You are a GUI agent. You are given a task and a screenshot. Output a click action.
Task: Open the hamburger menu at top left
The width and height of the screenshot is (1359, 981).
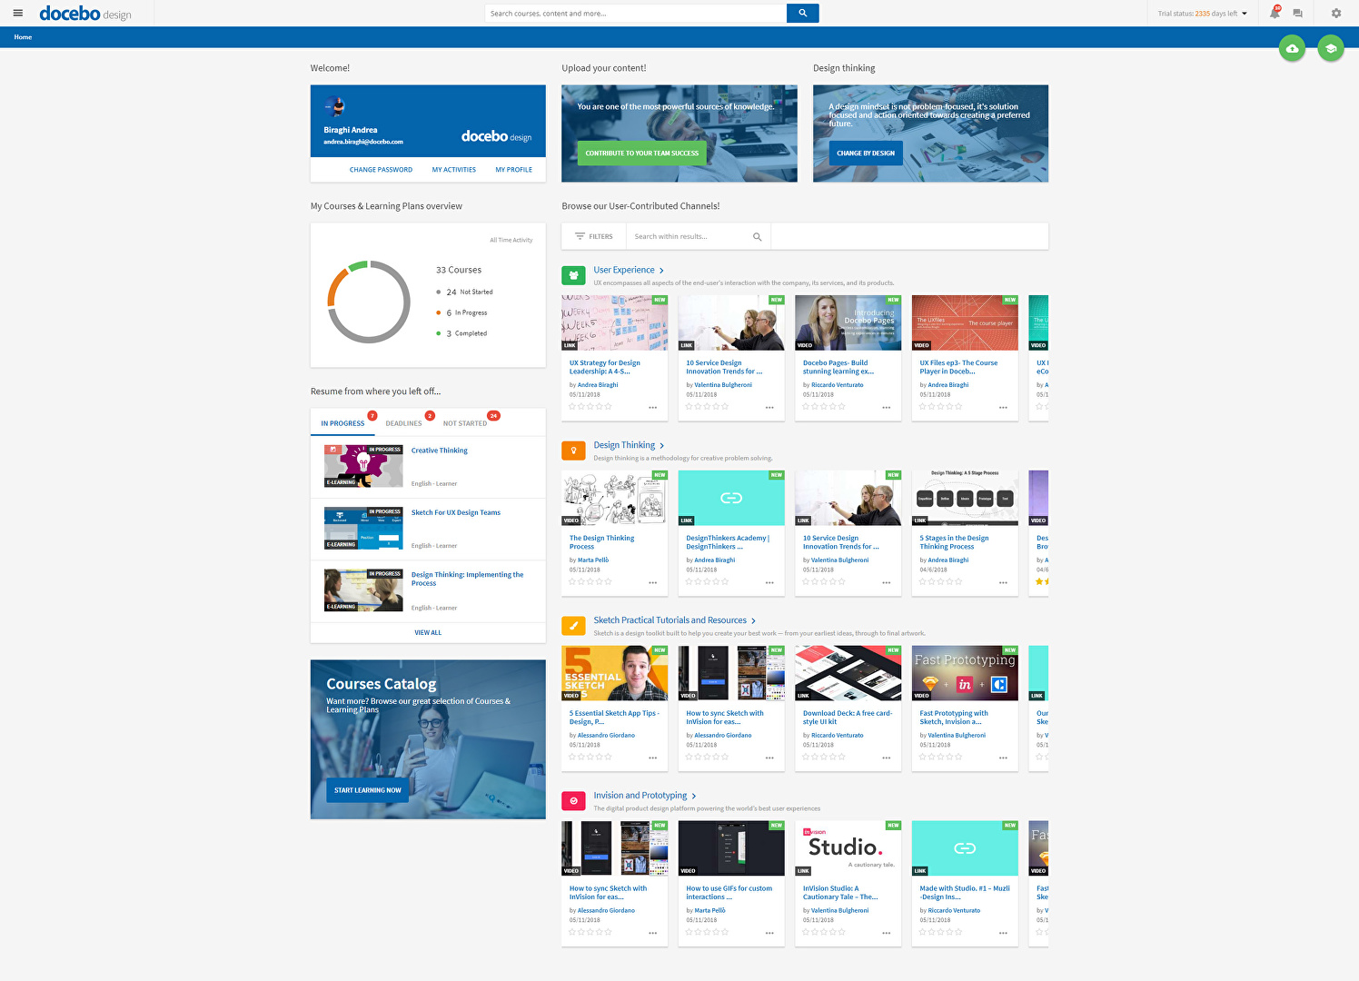click(x=17, y=13)
